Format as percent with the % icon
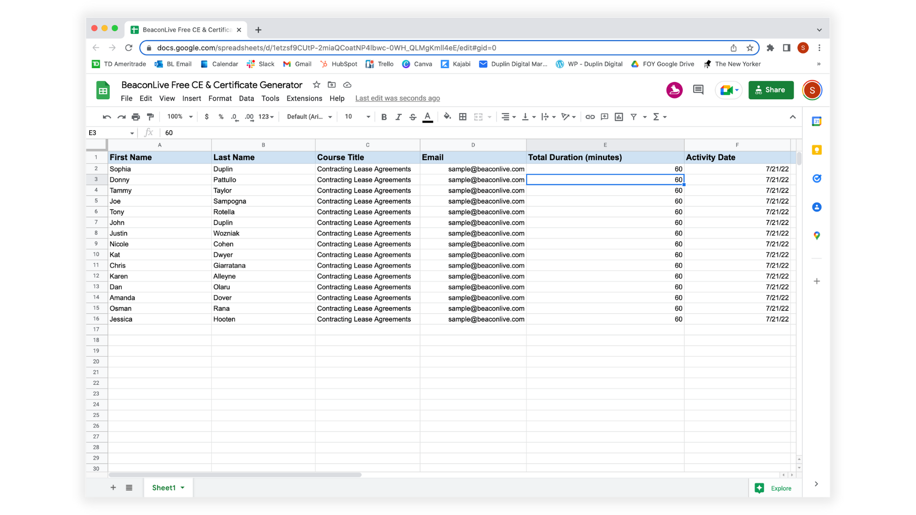916x515 pixels. [221, 117]
